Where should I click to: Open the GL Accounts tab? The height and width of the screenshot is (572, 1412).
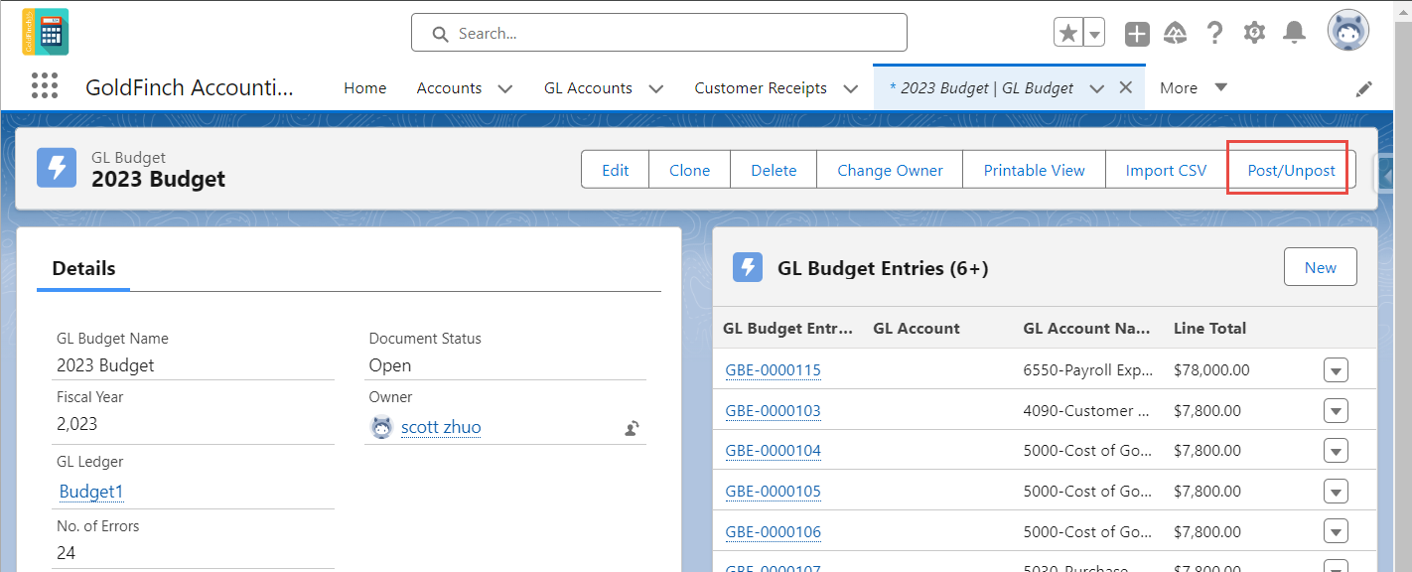[x=588, y=88]
